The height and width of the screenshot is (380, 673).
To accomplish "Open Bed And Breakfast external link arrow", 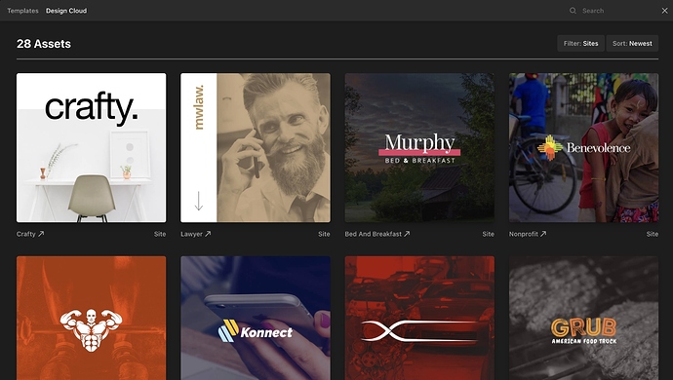I will 407,234.
